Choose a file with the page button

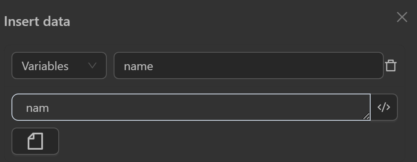35,141
